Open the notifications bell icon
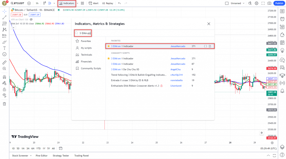Viewport: 286px width, 159px height. [x=282, y=91]
